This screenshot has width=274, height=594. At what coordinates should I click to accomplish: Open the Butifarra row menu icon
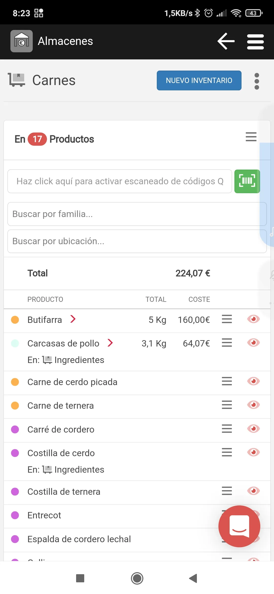(x=227, y=319)
